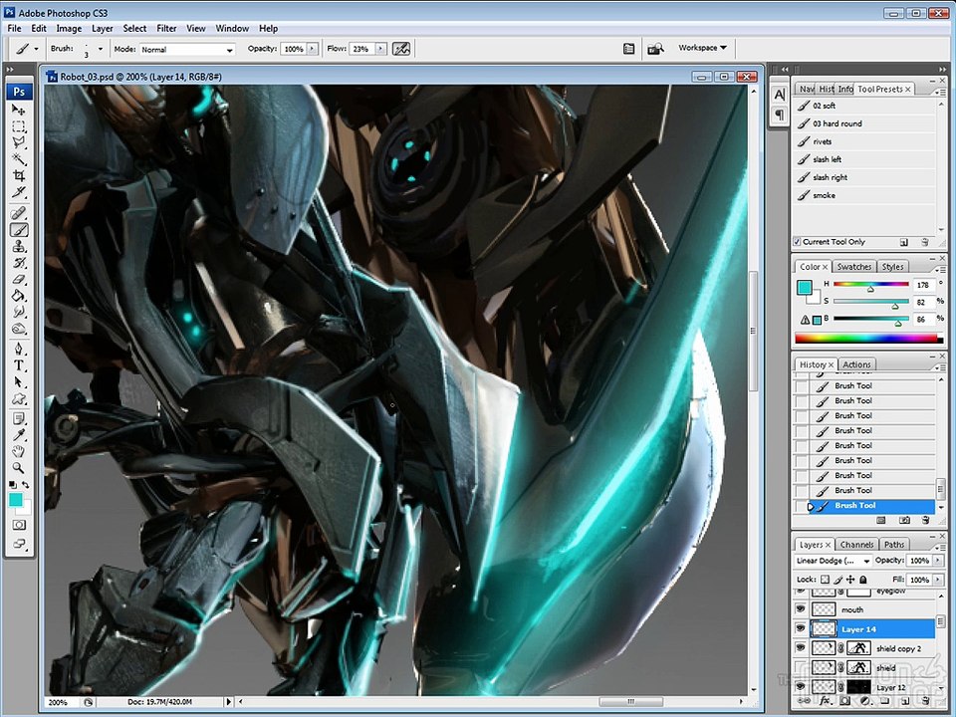Toggle the Airbrush option in options bar
Image resolution: width=956 pixels, height=717 pixels.
click(x=401, y=49)
